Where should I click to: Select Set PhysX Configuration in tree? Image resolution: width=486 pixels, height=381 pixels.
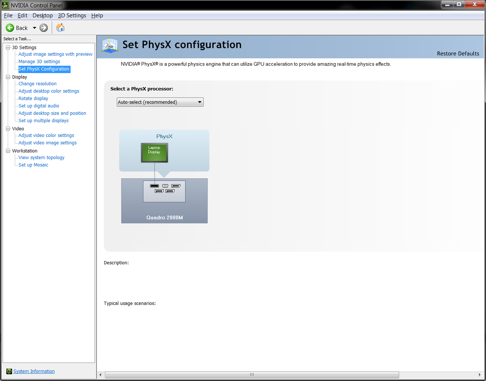point(44,69)
